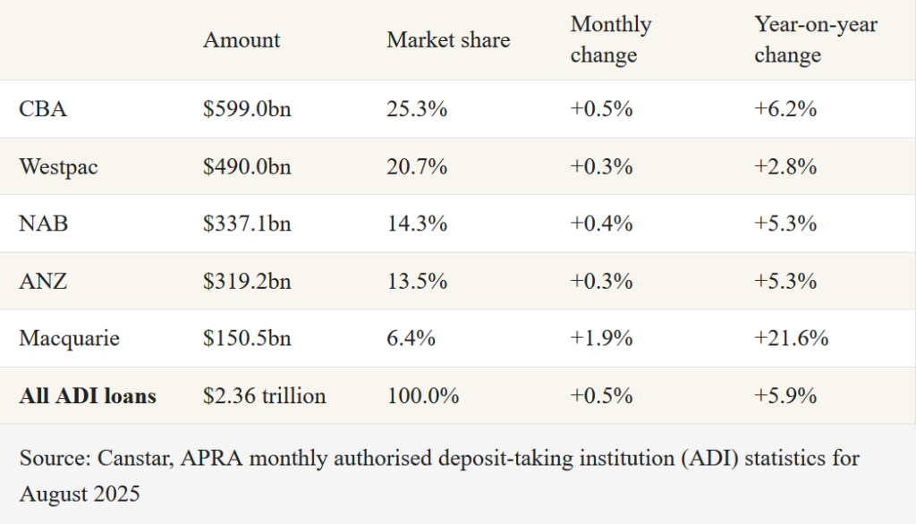The image size is (916, 524).
Task: Click the Amount column header
Action: point(242,40)
